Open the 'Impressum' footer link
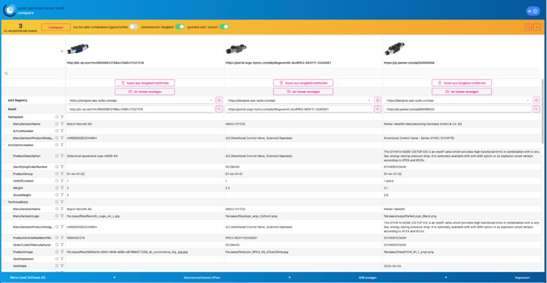The image size is (547, 283). (522, 278)
